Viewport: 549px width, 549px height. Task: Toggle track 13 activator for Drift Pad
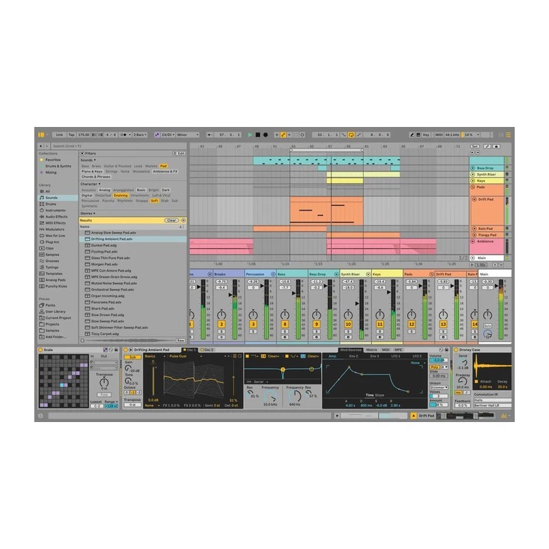(x=443, y=325)
